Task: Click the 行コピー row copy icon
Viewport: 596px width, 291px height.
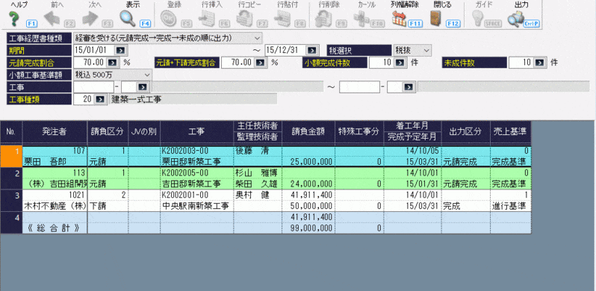Action: pyautogui.click(x=245, y=18)
